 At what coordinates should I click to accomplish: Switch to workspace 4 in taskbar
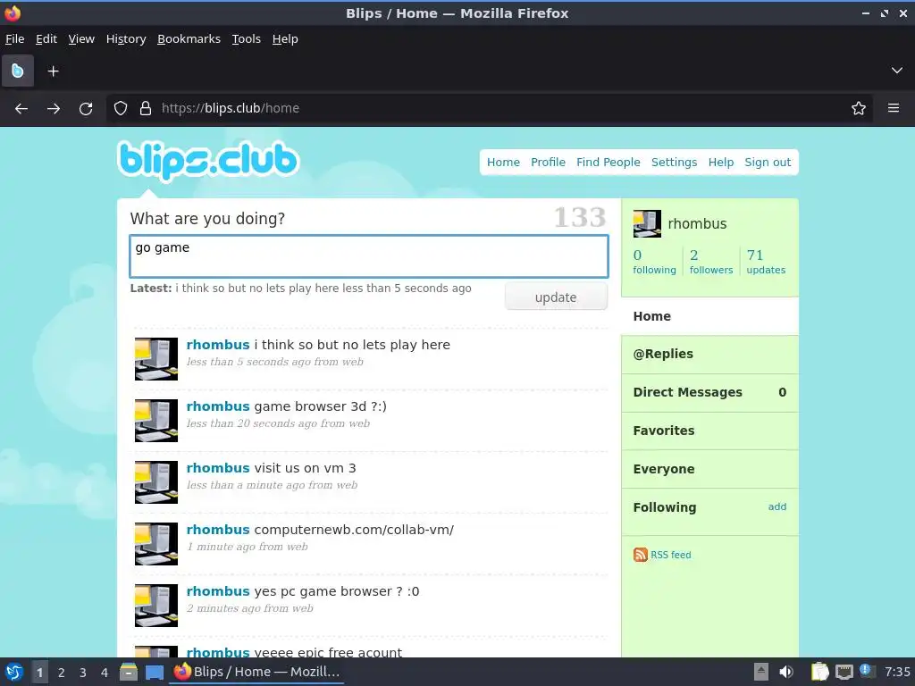point(105,673)
